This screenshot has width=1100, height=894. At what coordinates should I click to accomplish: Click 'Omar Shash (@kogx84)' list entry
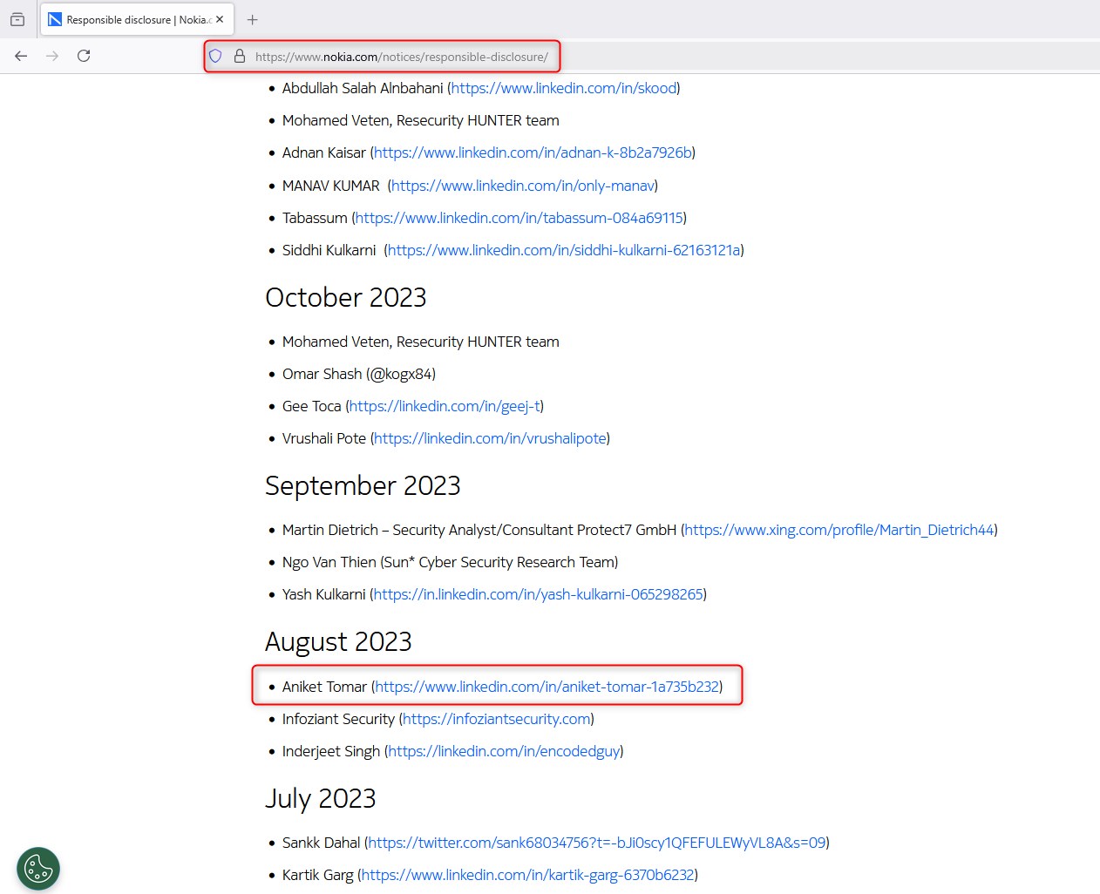coord(359,374)
